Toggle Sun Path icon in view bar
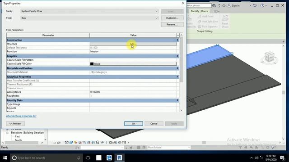Image resolution: width=289 pixels, height=162 pixels. pos(75,142)
